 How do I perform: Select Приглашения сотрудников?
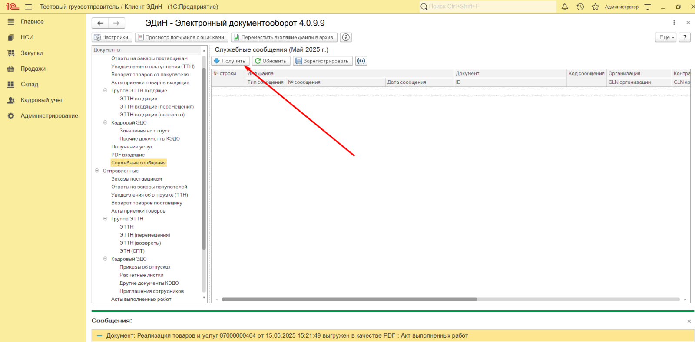pos(152,291)
